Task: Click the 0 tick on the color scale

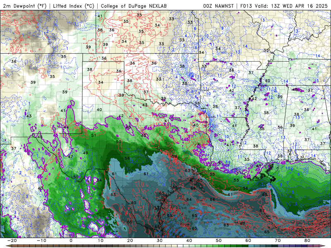Action: 71,241
